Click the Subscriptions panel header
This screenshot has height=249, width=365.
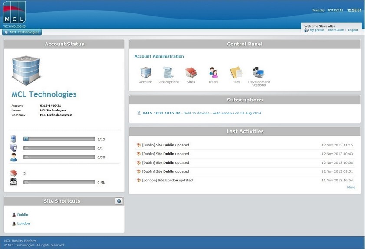click(245, 100)
